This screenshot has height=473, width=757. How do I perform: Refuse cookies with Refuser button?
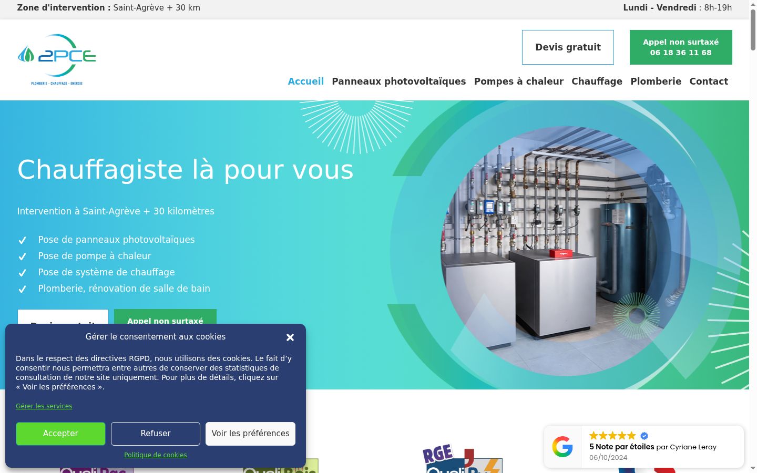tap(156, 434)
